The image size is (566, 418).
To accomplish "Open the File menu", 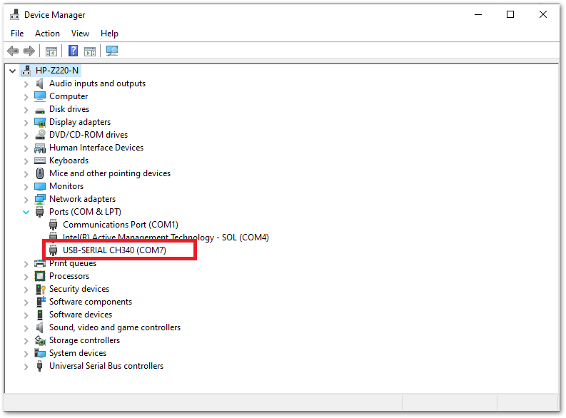I will pos(17,34).
